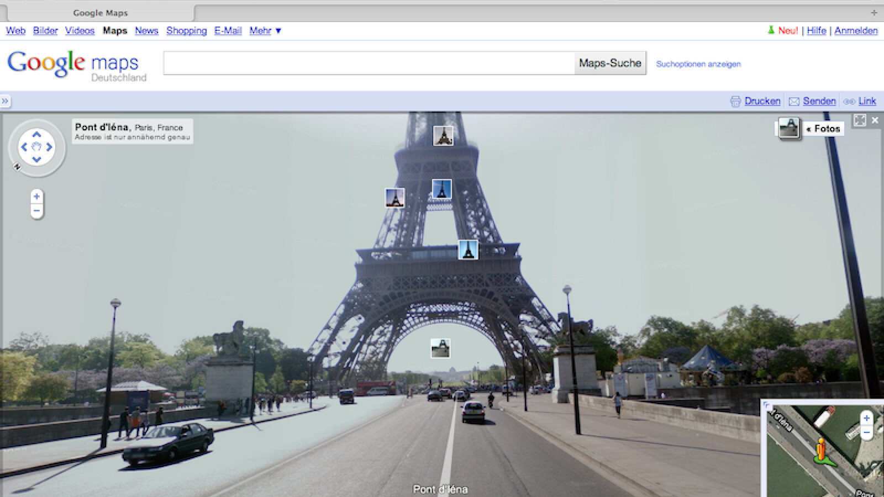This screenshot has width=884, height=497.
Task: Zoom in with the Street View plus button
Action: pyautogui.click(x=36, y=197)
